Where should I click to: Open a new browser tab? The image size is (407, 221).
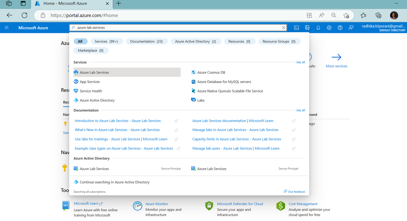(x=119, y=3)
